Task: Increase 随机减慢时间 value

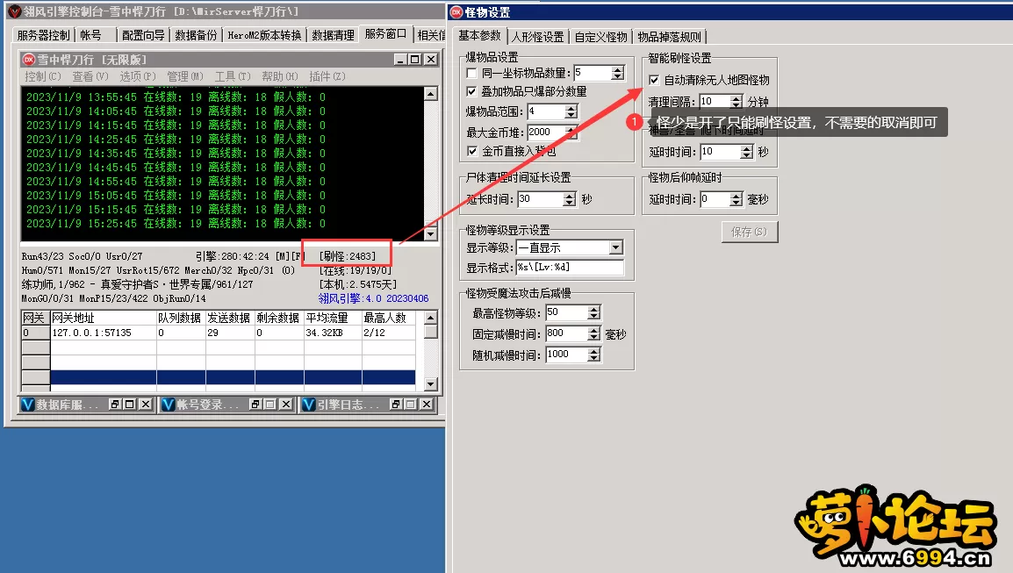Action: [x=594, y=351]
